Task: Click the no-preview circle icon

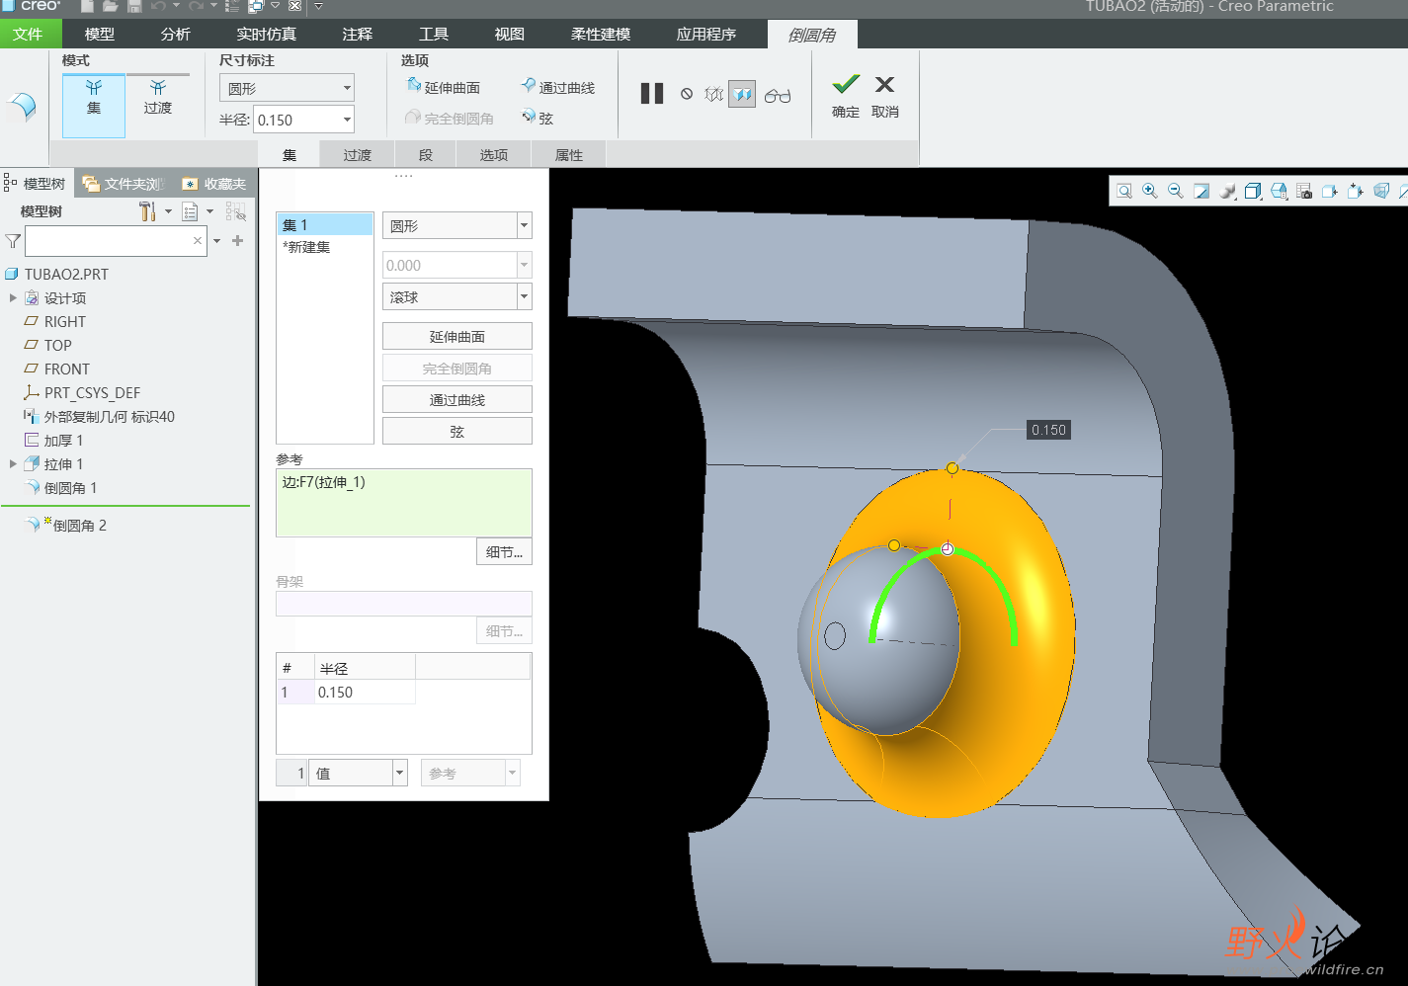Action: 687,94
